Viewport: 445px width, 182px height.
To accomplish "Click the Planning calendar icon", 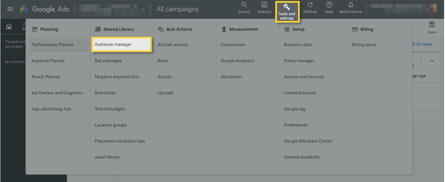I will [35, 29].
